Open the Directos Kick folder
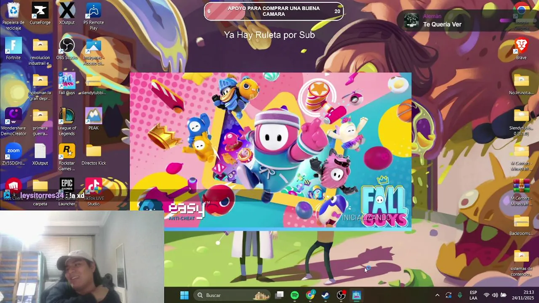This screenshot has height=303, width=539. tap(93, 154)
